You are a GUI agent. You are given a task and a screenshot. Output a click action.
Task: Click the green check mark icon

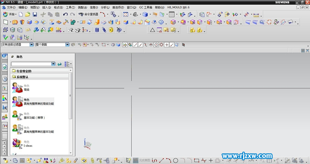(x=5, y=37)
